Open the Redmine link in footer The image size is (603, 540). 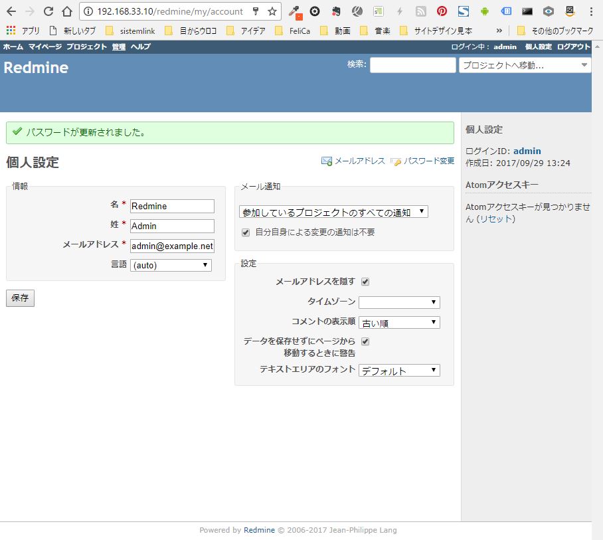coord(259,530)
